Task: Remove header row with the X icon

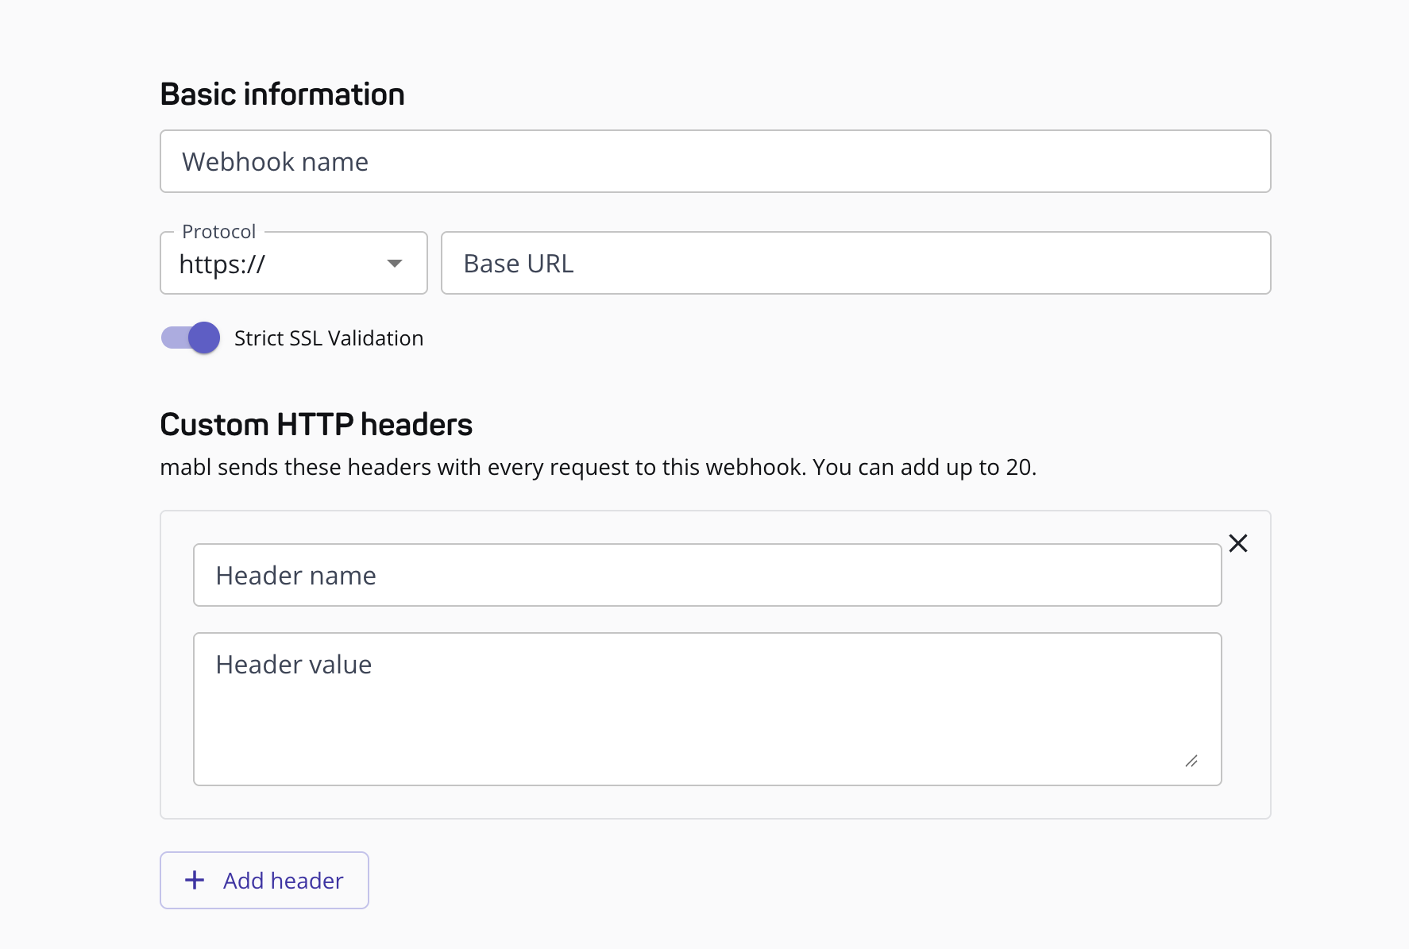Action: (1237, 543)
